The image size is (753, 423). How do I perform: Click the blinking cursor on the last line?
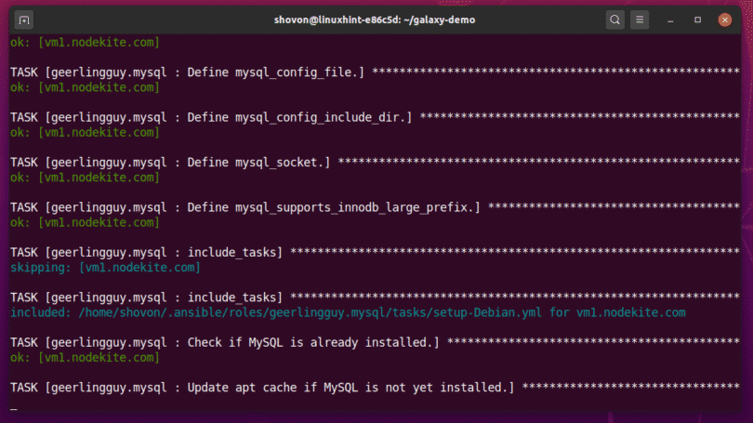click(x=13, y=409)
